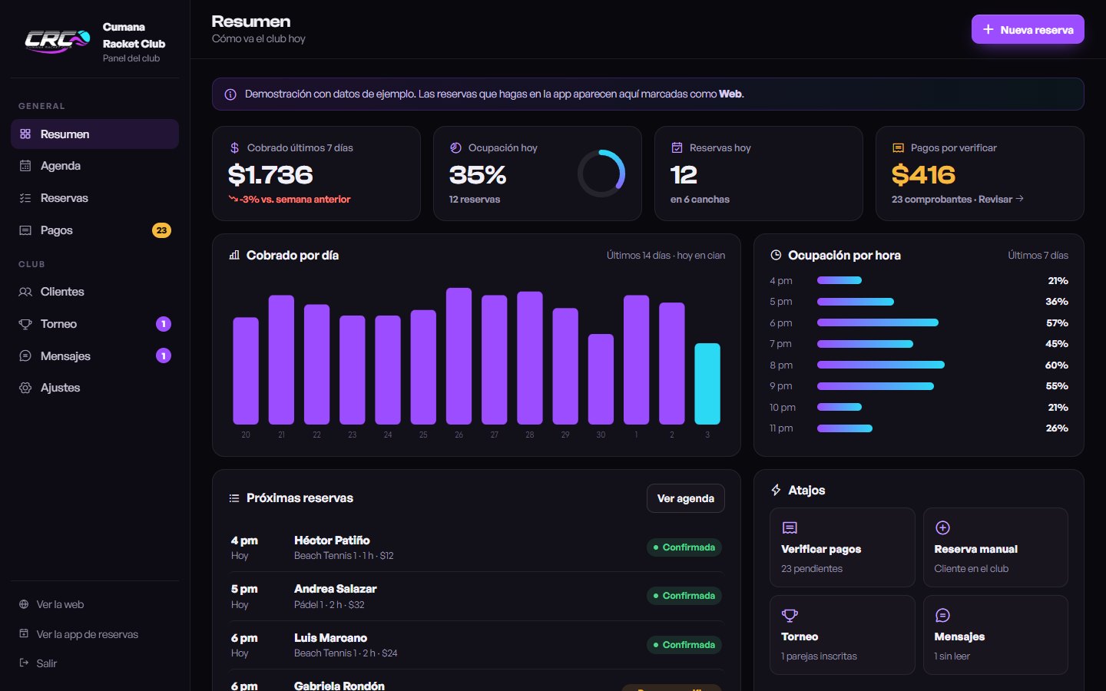Click the Reservas list icon in sidebar
This screenshot has height=691, width=1106.
pyautogui.click(x=25, y=198)
